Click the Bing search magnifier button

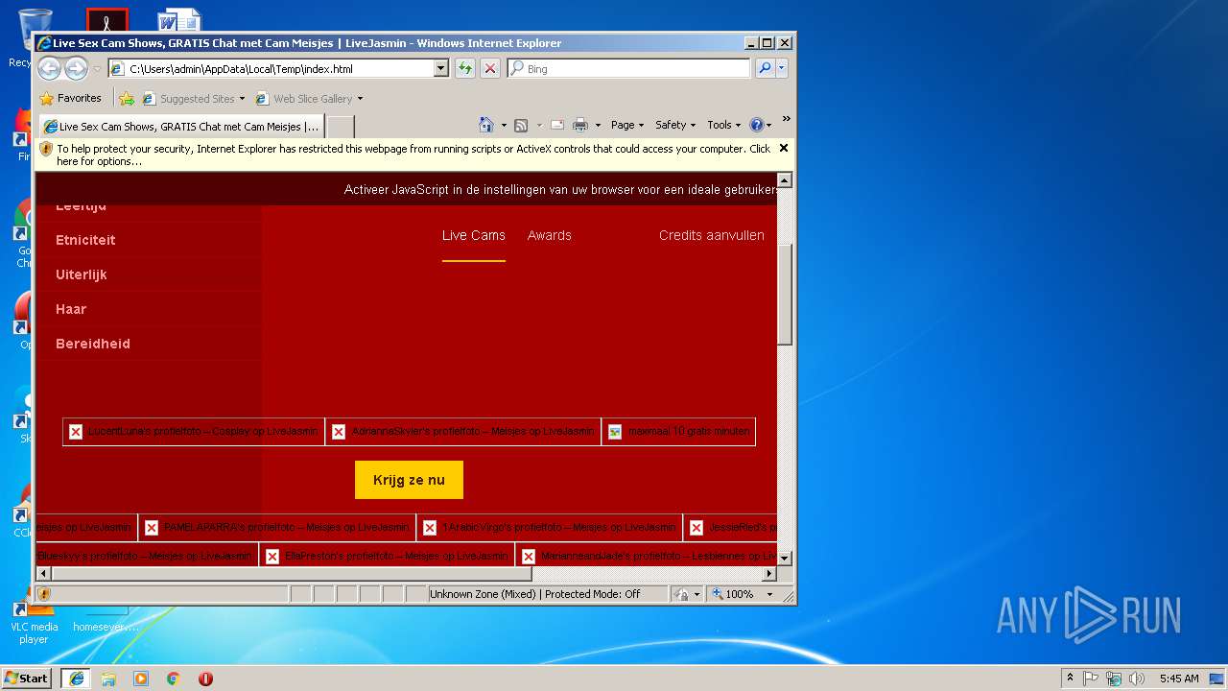pos(765,68)
